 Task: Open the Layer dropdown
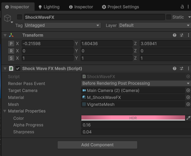pyautogui.click(x=155, y=25)
